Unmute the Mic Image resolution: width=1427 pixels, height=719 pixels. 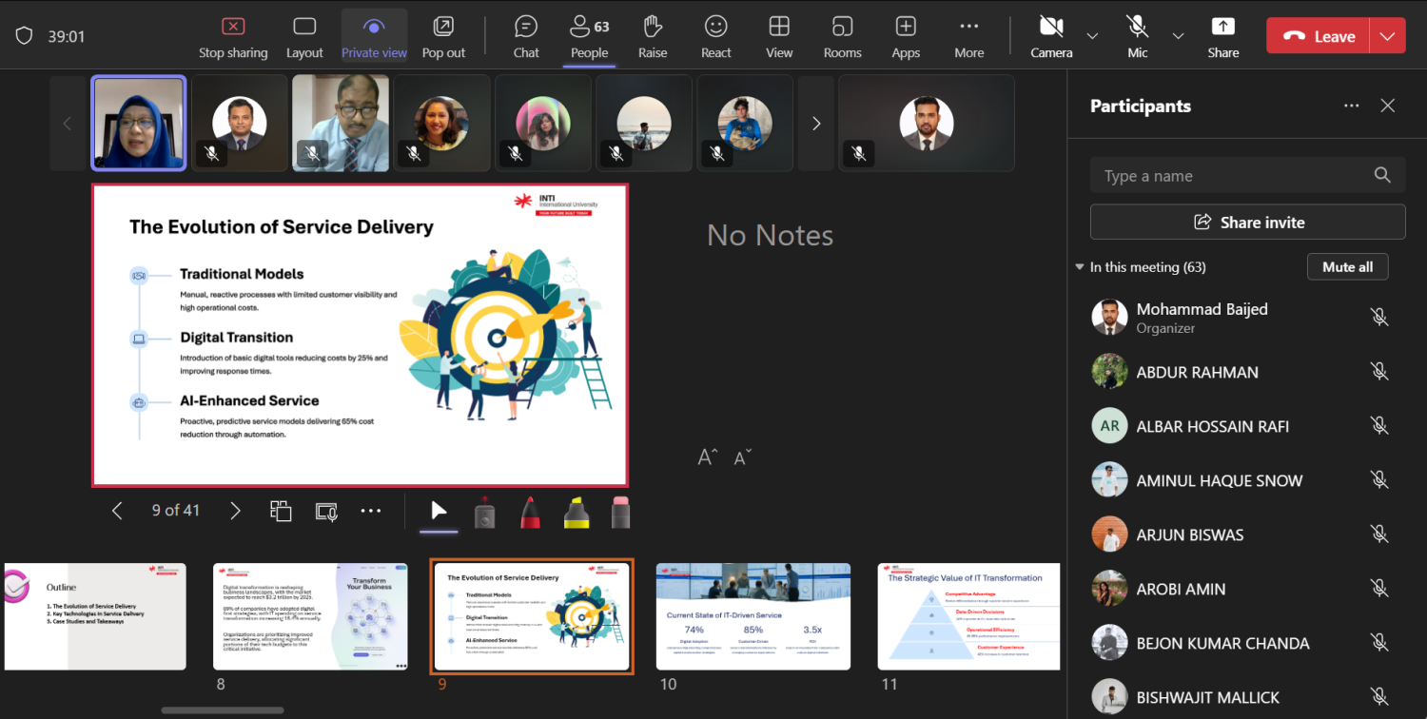(x=1137, y=36)
